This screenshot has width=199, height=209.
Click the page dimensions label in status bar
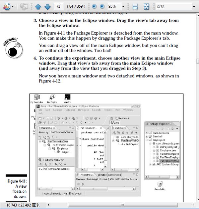point(23,205)
